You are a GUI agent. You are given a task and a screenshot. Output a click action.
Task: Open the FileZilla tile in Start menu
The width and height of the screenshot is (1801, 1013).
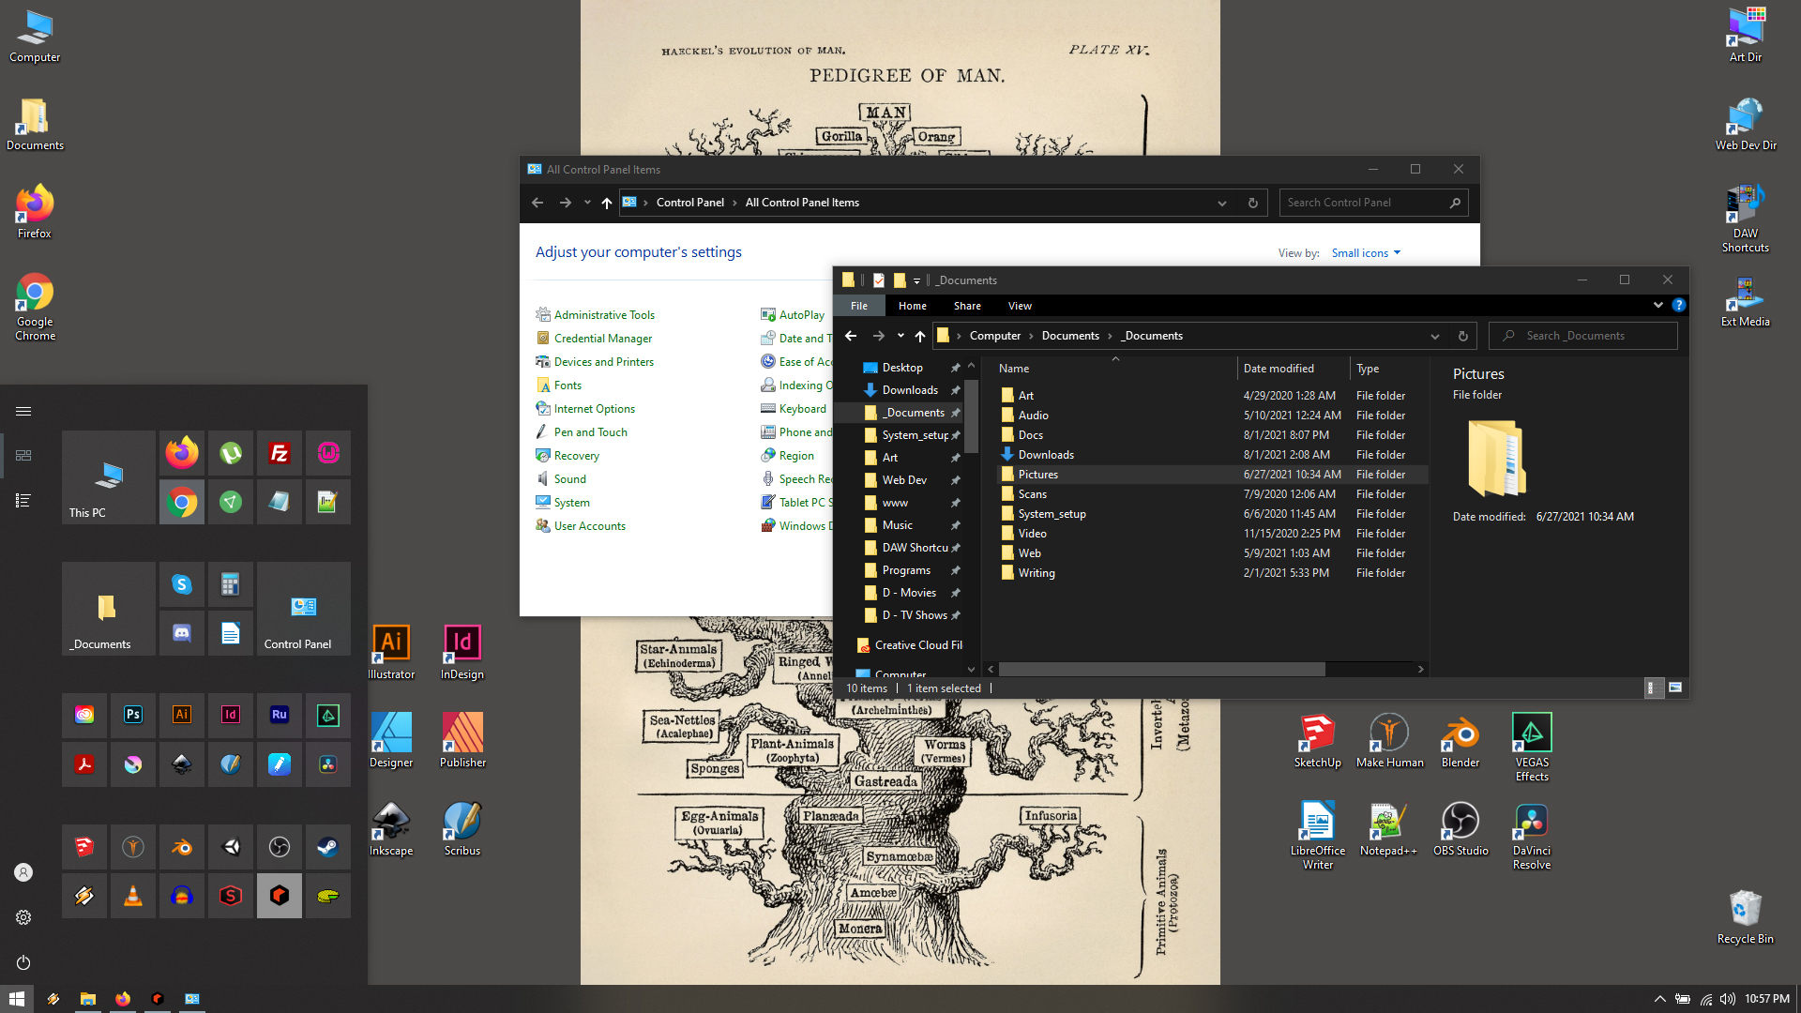tap(280, 453)
